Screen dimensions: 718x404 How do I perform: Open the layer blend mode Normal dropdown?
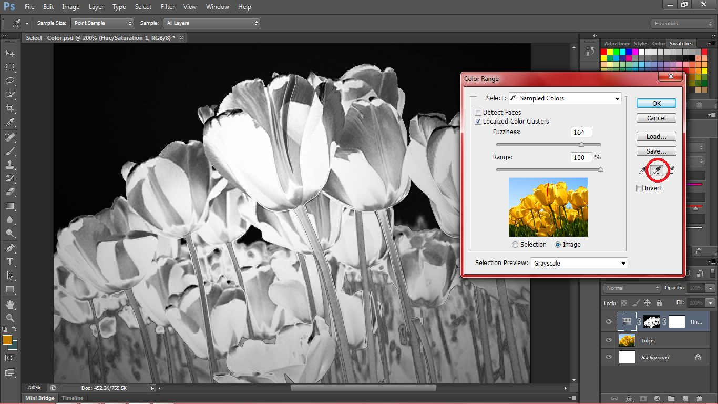tap(632, 288)
